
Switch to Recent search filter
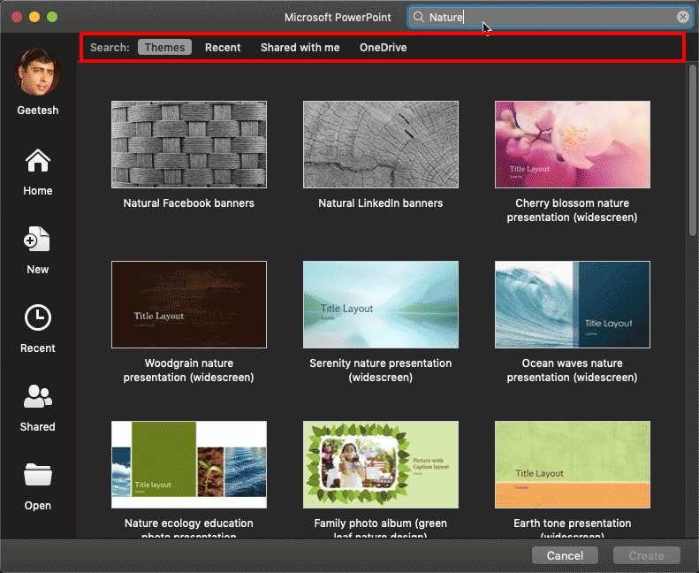[223, 48]
